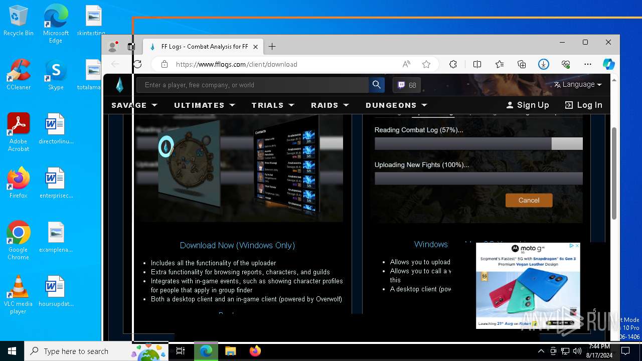Click the Log In link

tap(583, 105)
